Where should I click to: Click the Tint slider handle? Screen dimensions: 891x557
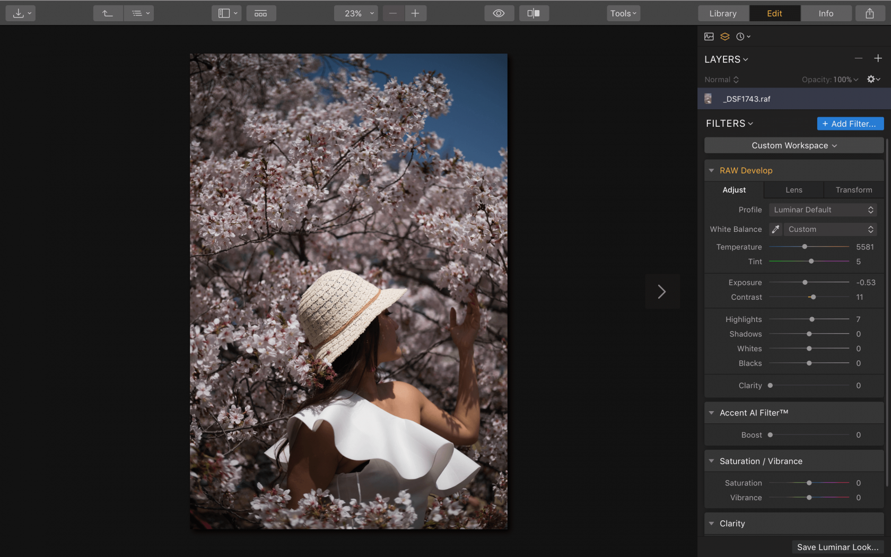811,262
